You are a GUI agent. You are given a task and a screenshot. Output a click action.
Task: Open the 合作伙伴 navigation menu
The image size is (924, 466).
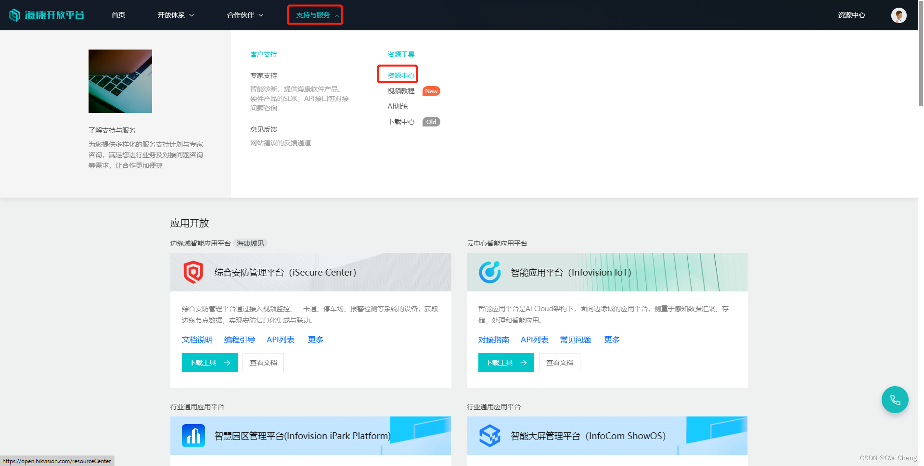pyautogui.click(x=241, y=15)
